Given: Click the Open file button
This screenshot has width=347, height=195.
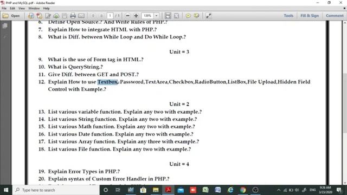Looking at the screenshot, I should [11, 16].
